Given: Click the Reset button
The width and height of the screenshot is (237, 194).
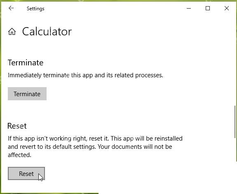Looking at the screenshot, I should click(x=26, y=173).
